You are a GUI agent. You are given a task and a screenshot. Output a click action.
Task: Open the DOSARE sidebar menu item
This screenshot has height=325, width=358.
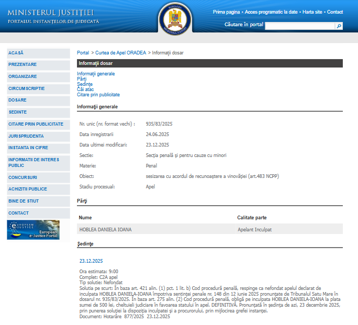coord(17,100)
